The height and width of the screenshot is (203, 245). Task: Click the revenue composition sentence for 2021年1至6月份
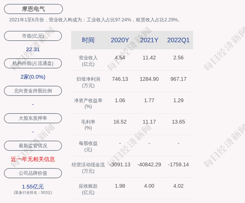click(x=95, y=20)
